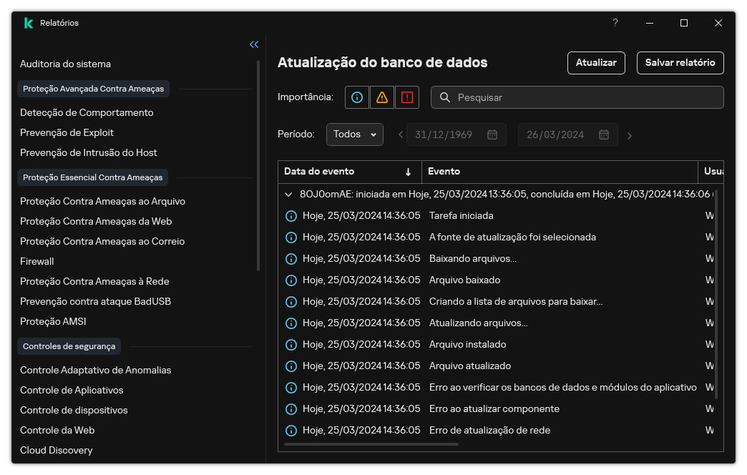Collapse the left sidebar with the double chevron

(x=253, y=44)
